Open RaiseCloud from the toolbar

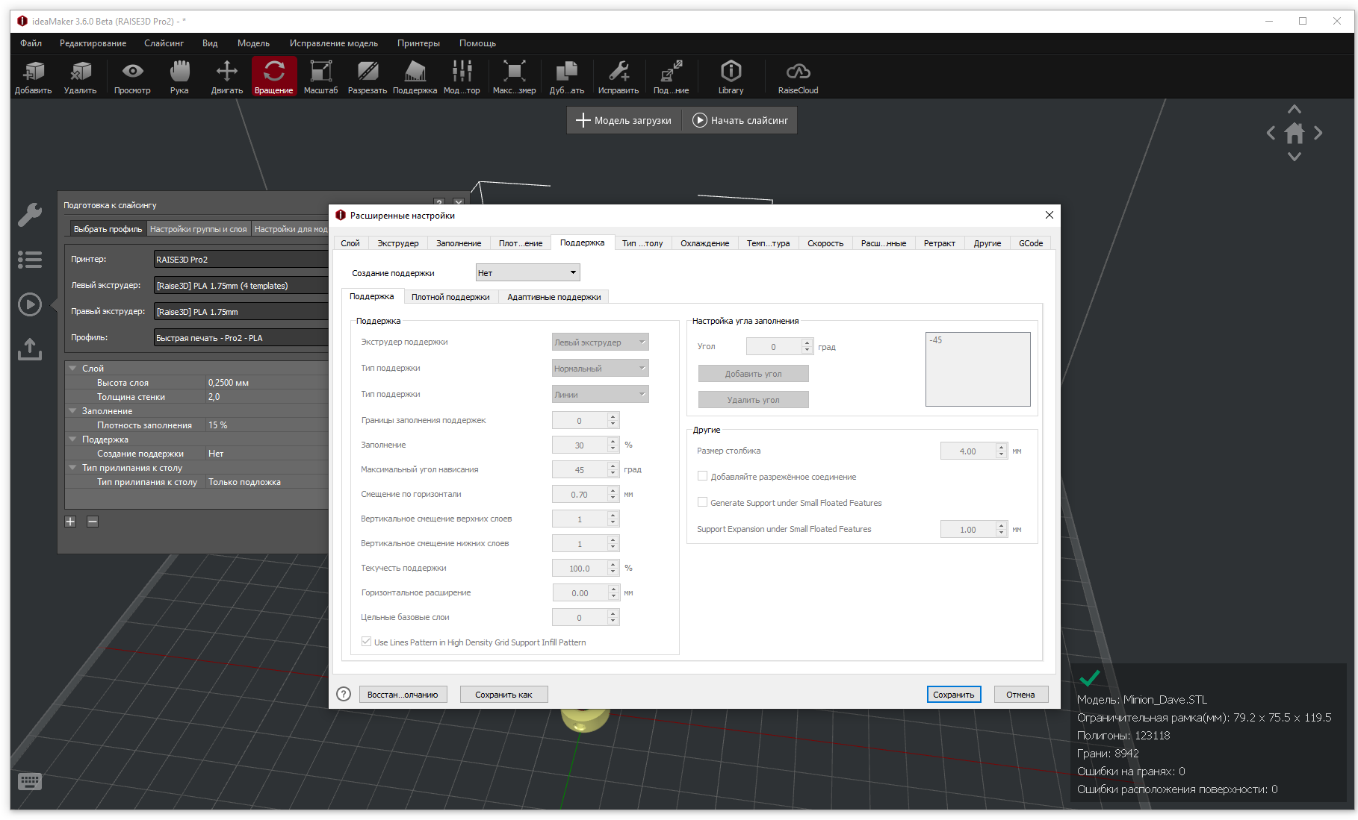click(799, 78)
